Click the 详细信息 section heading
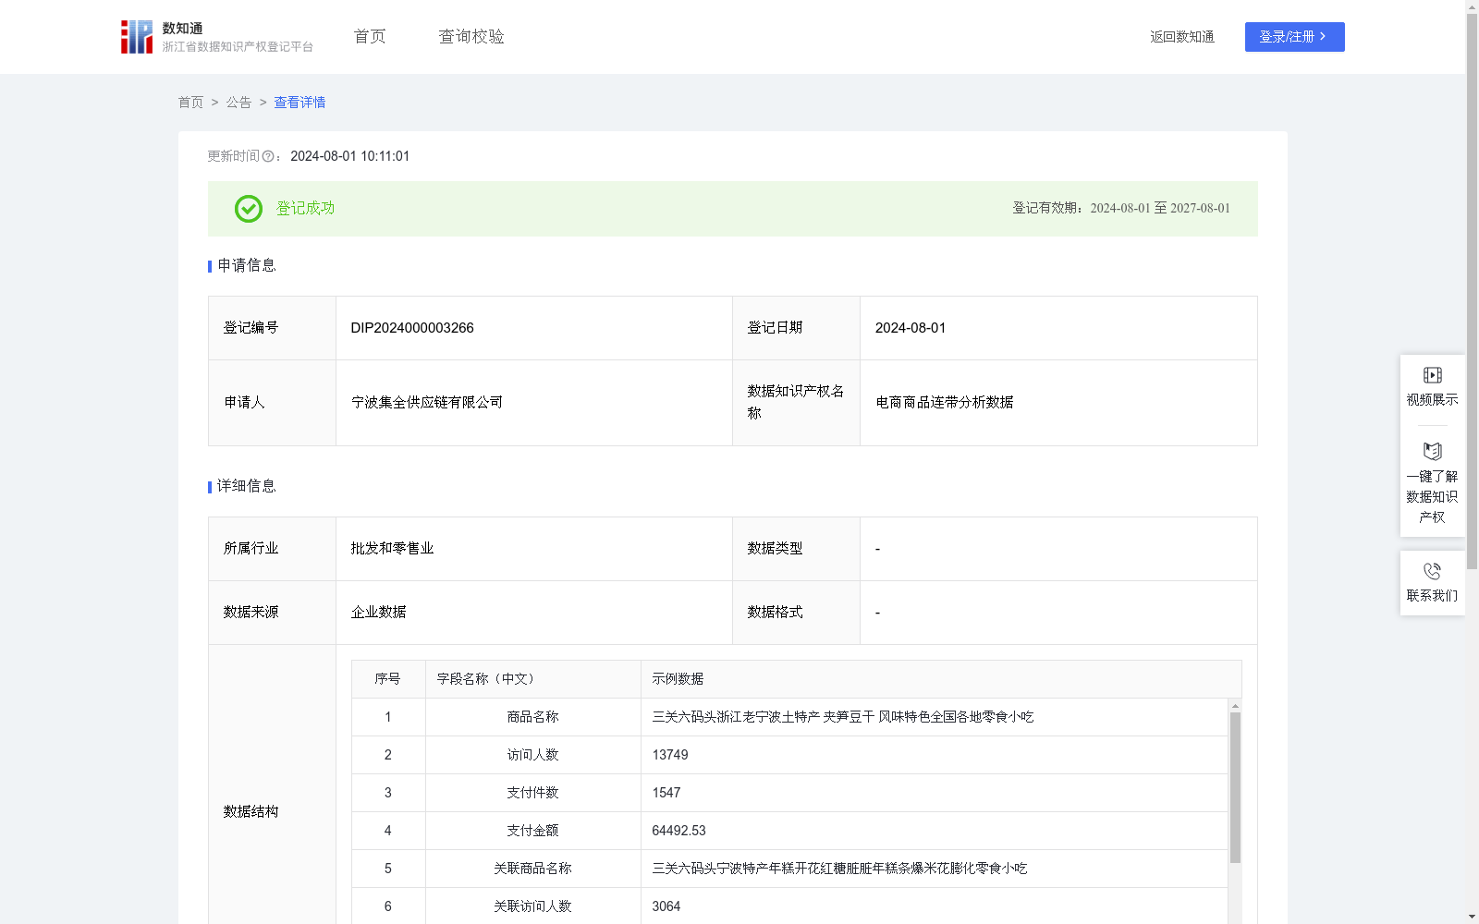 tap(247, 487)
